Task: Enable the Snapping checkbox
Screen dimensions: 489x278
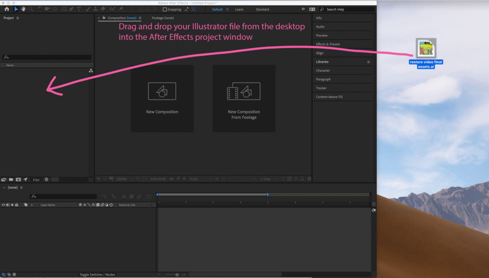Action: tap(164, 9)
